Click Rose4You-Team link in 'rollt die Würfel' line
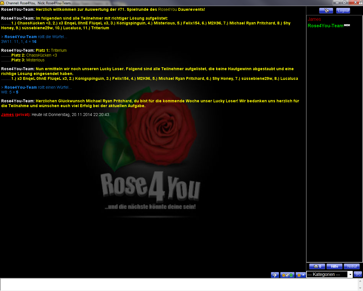The image size is (363, 291). tap(20, 37)
